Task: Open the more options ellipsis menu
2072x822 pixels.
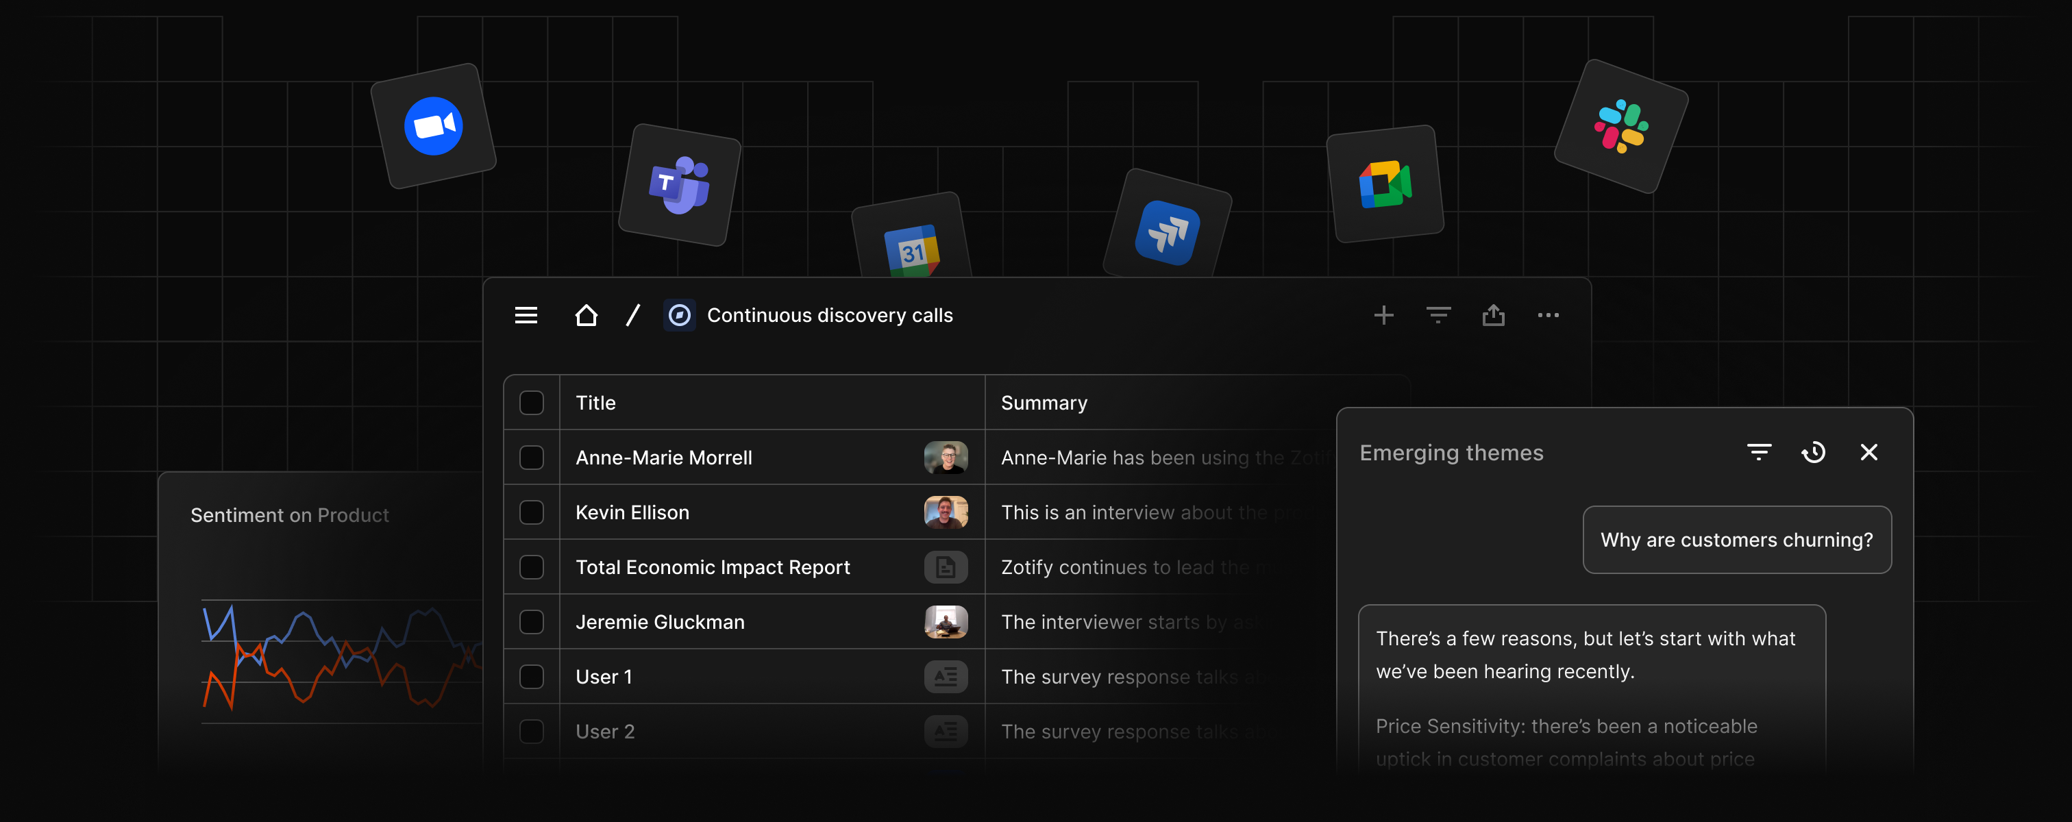Action: [1549, 315]
